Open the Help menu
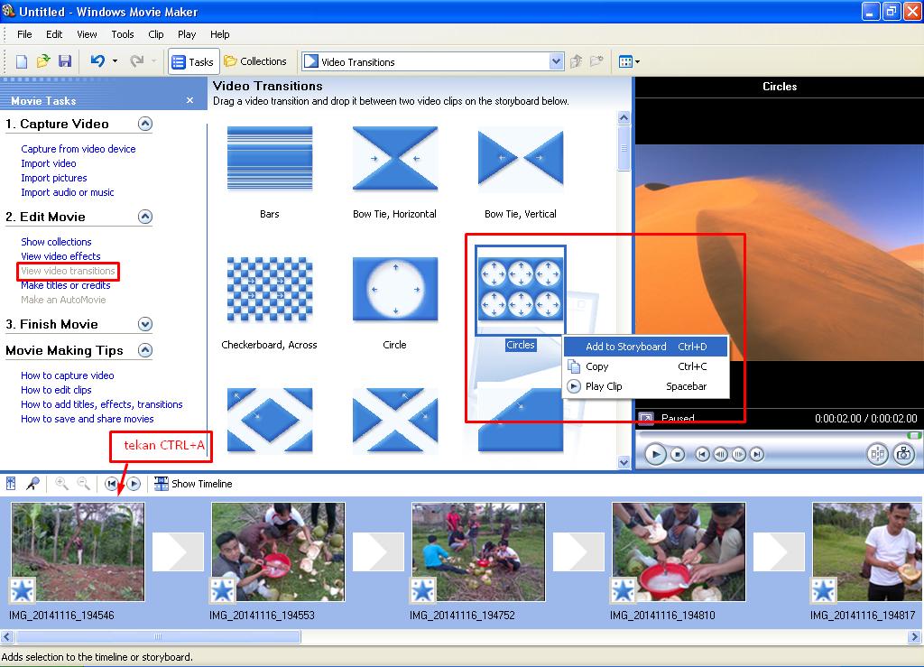The image size is (924, 667). (x=220, y=34)
